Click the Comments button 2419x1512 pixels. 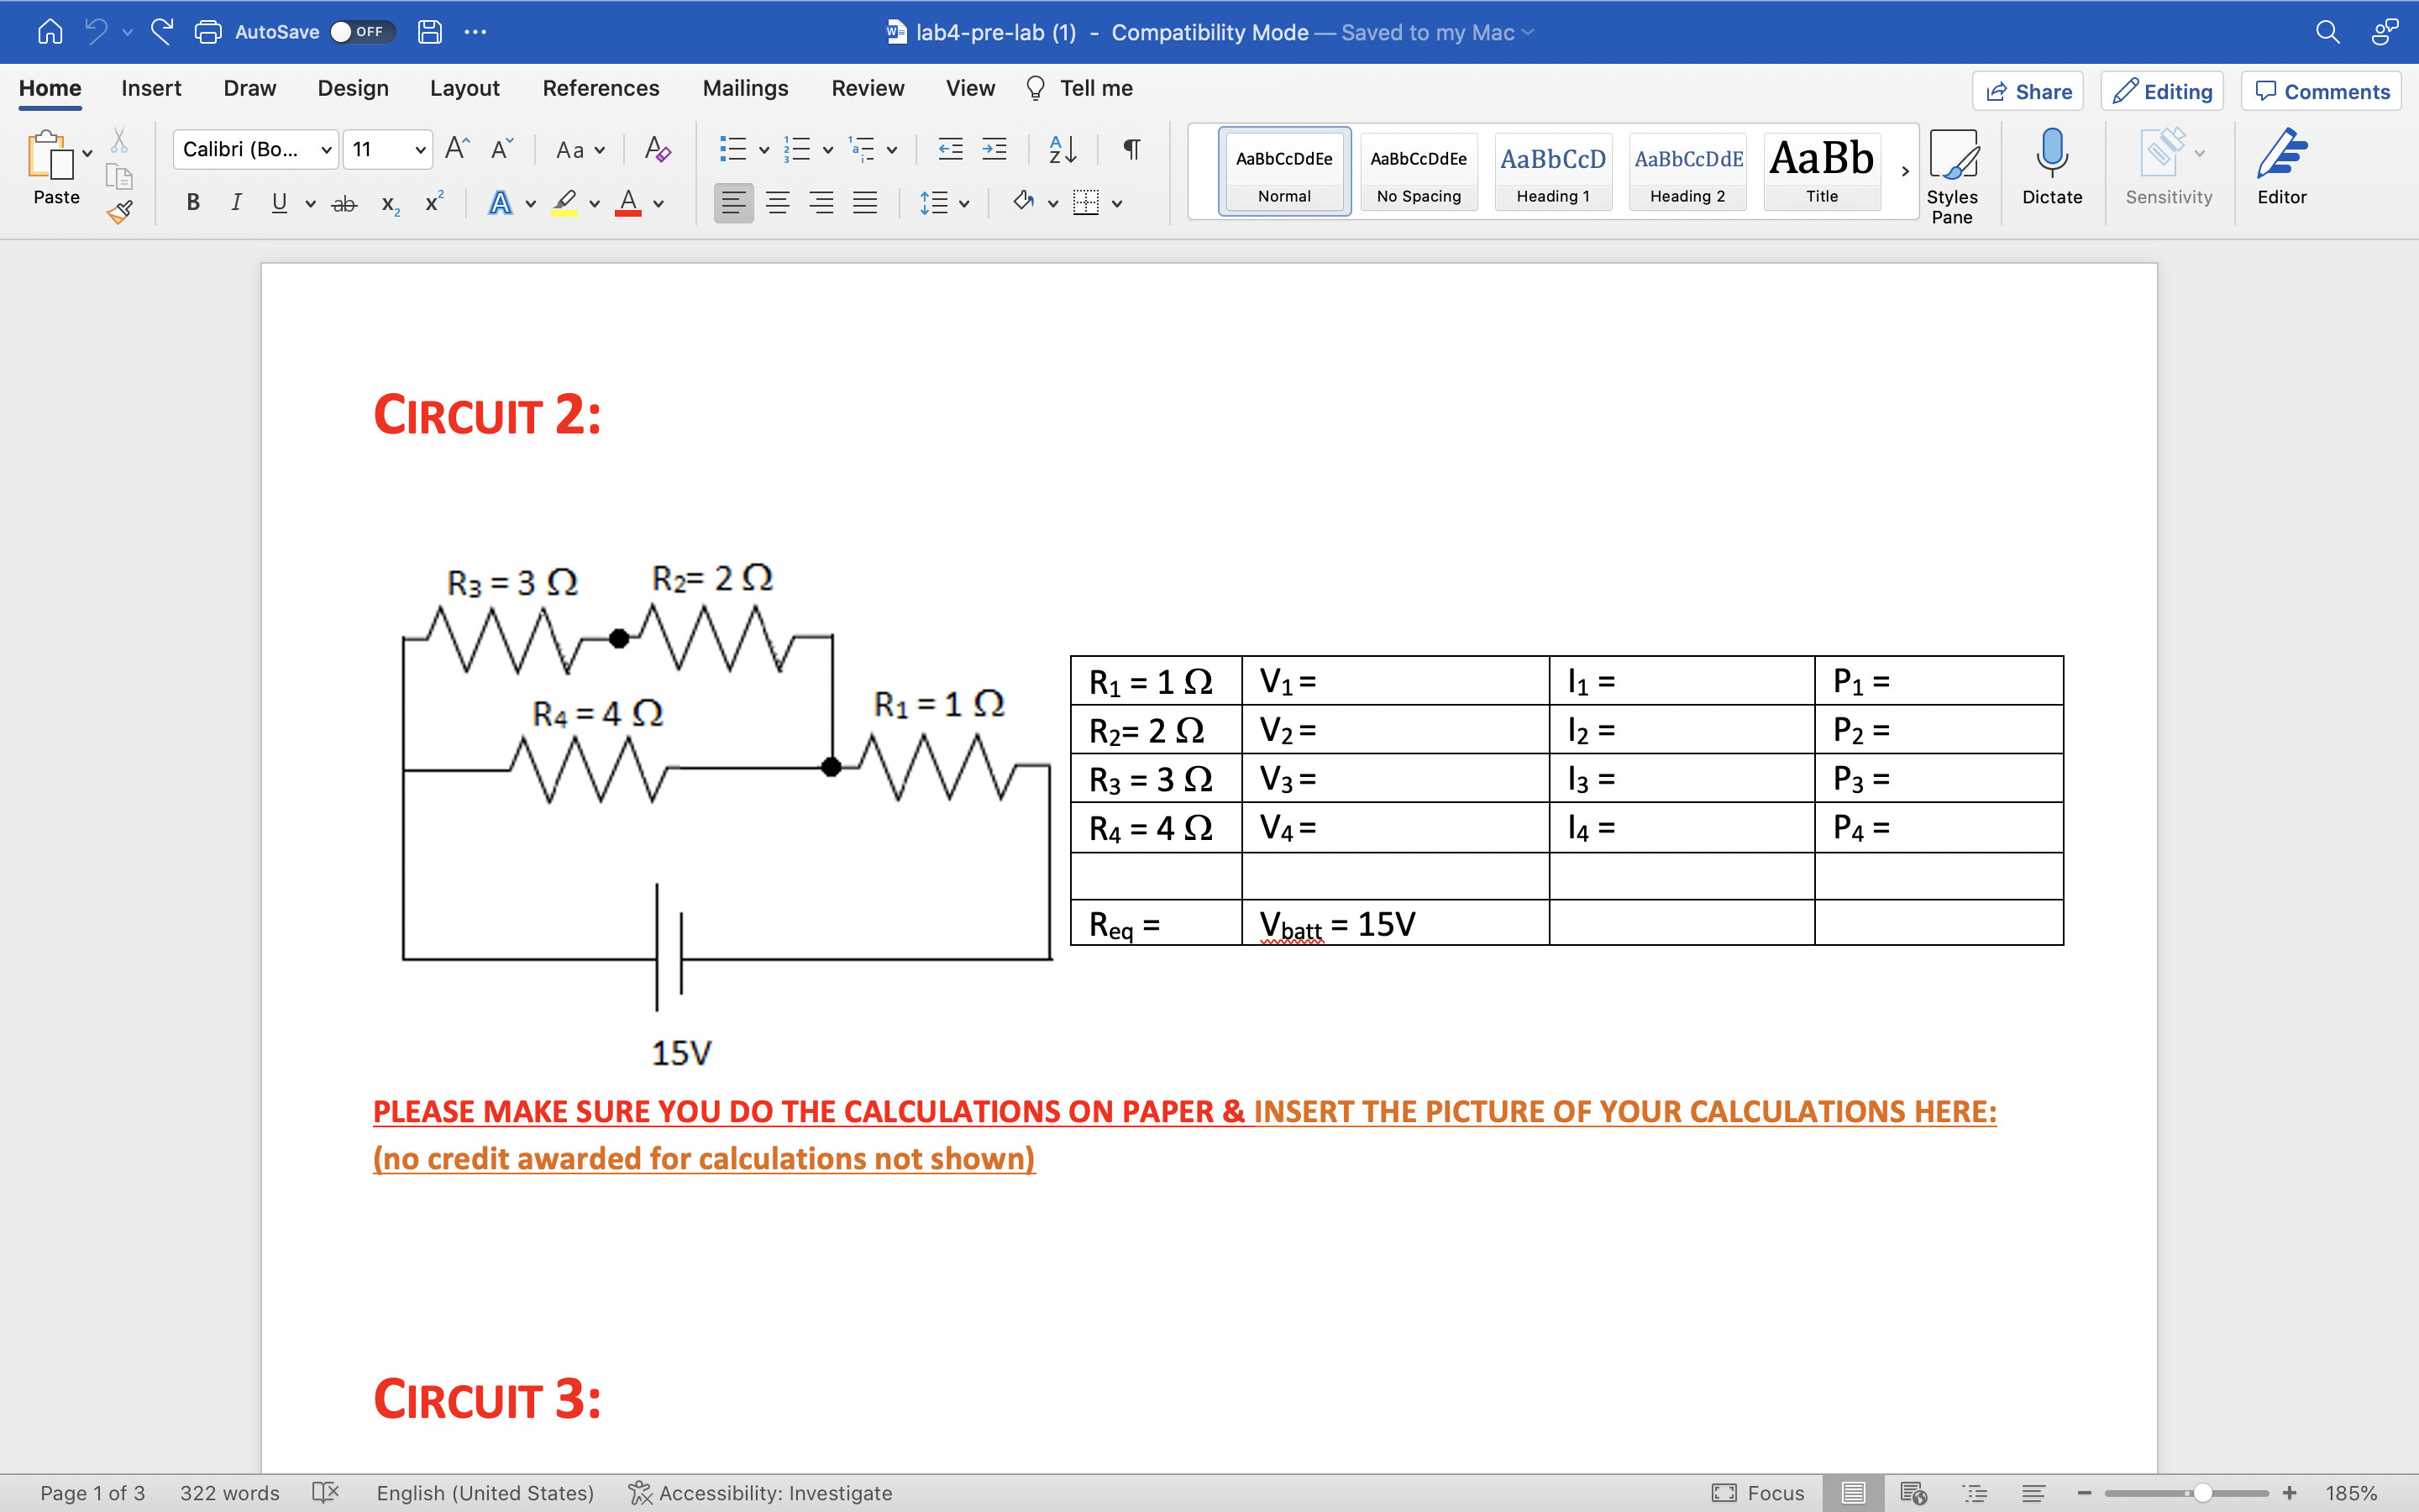click(x=2322, y=92)
